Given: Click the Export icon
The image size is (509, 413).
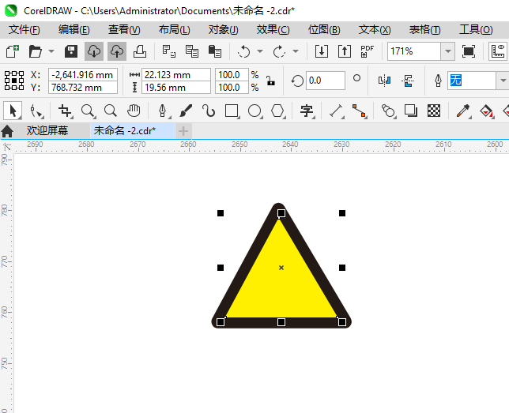Looking at the screenshot, I should [345, 51].
